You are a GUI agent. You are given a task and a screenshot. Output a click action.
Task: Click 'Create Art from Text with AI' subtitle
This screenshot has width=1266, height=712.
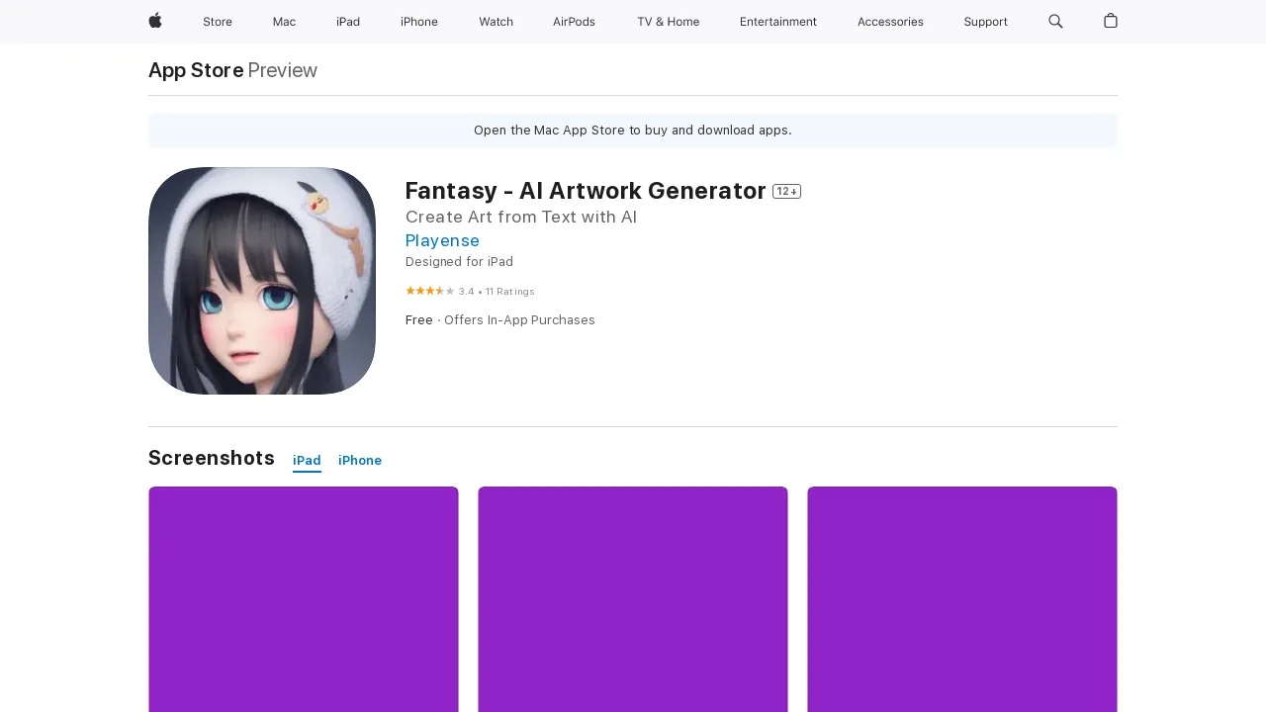coord(521,217)
